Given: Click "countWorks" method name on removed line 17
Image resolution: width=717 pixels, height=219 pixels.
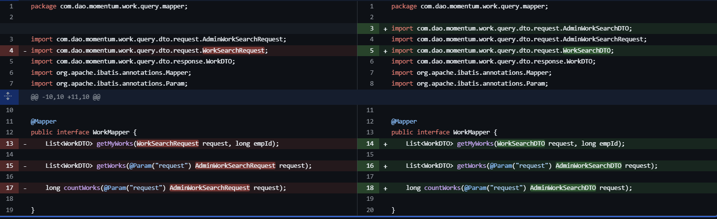Looking at the screenshot, I should click(x=82, y=188).
